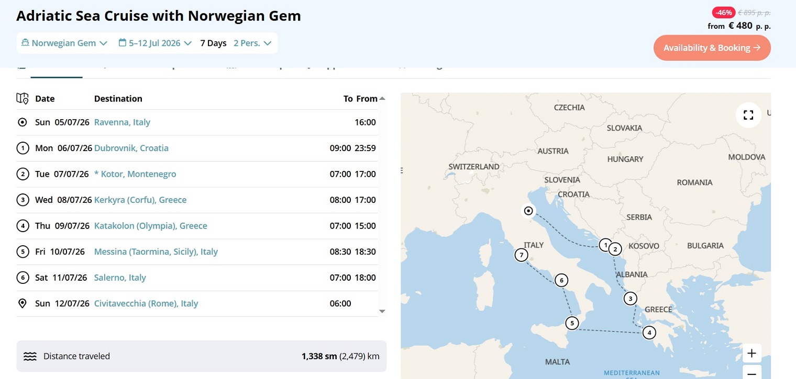796x379 pixels.
Task: Open the Messina (Taormina, Sicily) link
Action: pos(156,251)
